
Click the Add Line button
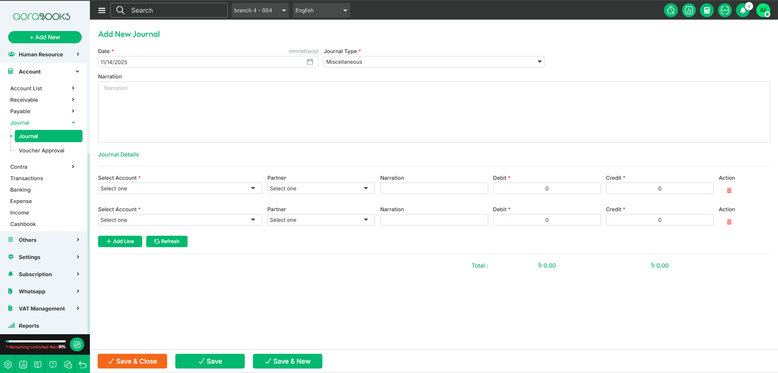point(120,241)
